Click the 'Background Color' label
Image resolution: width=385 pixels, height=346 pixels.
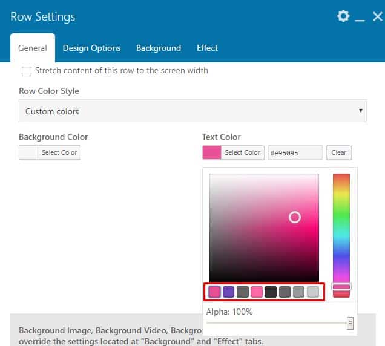[53, 137]
